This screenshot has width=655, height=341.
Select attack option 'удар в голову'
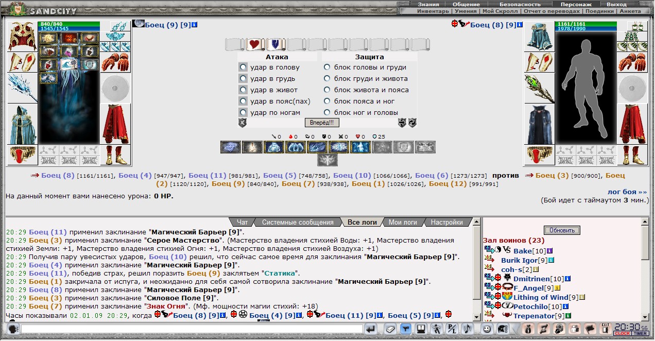pyautogui.click(x=243, y=67)
